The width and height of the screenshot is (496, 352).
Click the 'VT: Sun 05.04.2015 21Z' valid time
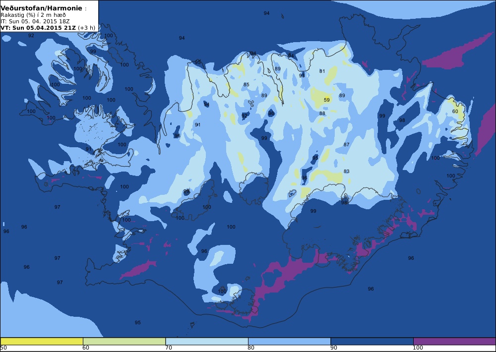tap(38, 27)
